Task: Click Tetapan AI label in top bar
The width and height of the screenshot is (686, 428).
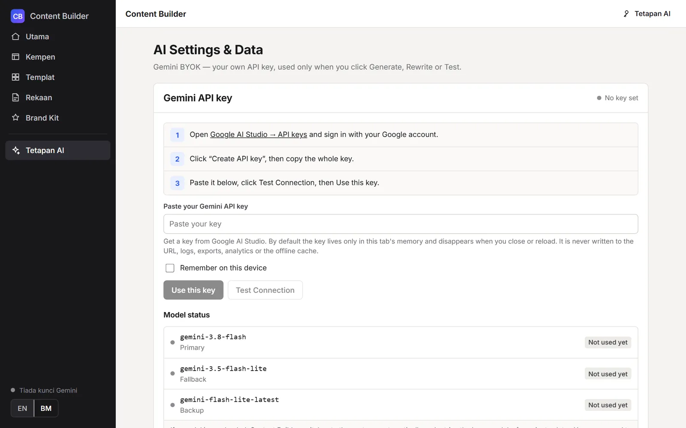Action: 652,14
